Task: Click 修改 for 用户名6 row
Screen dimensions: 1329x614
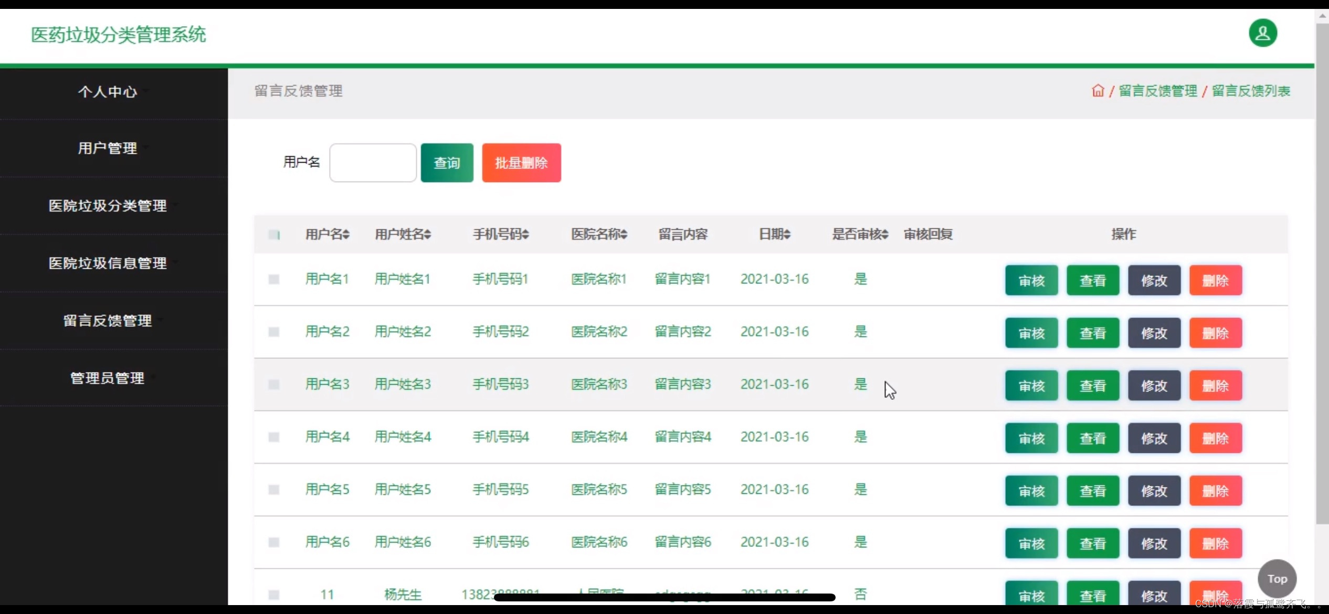Action: (x=1154, y=543)
